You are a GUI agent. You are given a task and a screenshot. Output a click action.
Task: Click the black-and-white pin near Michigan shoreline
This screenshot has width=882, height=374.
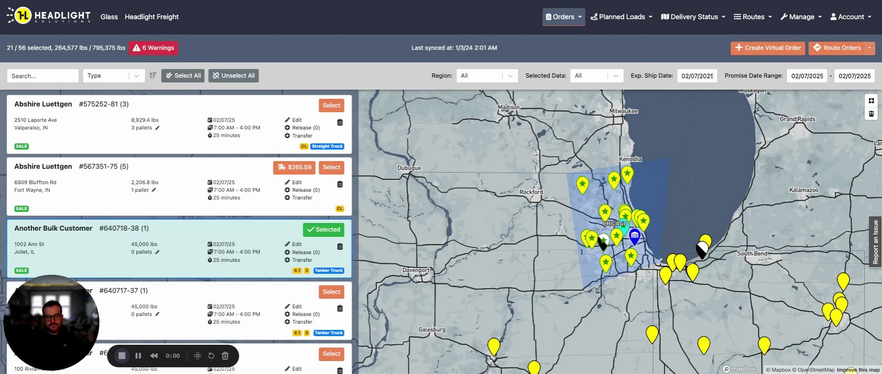click(702, 250)
